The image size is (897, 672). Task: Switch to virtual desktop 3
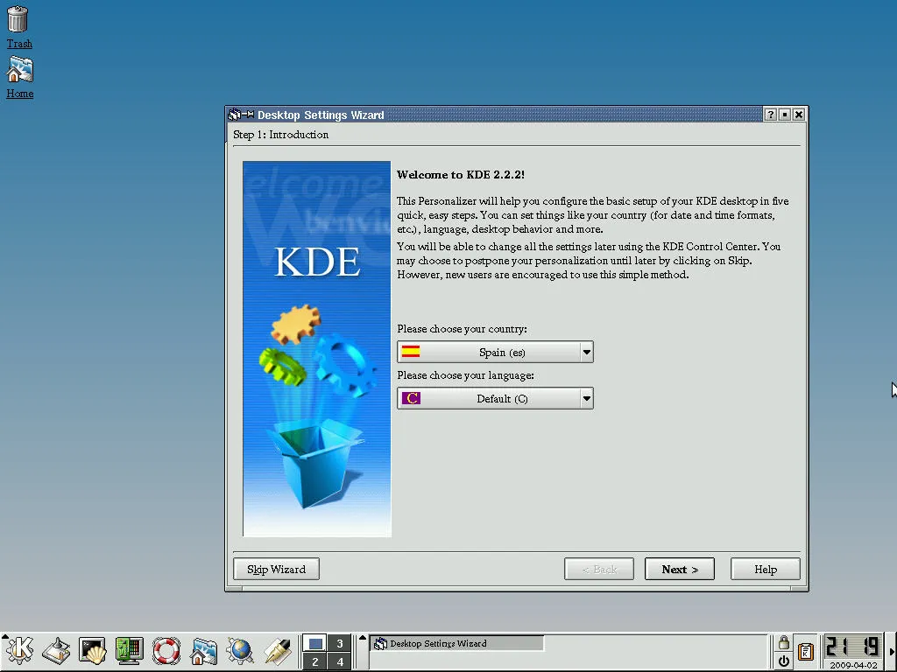pos(340,643)
